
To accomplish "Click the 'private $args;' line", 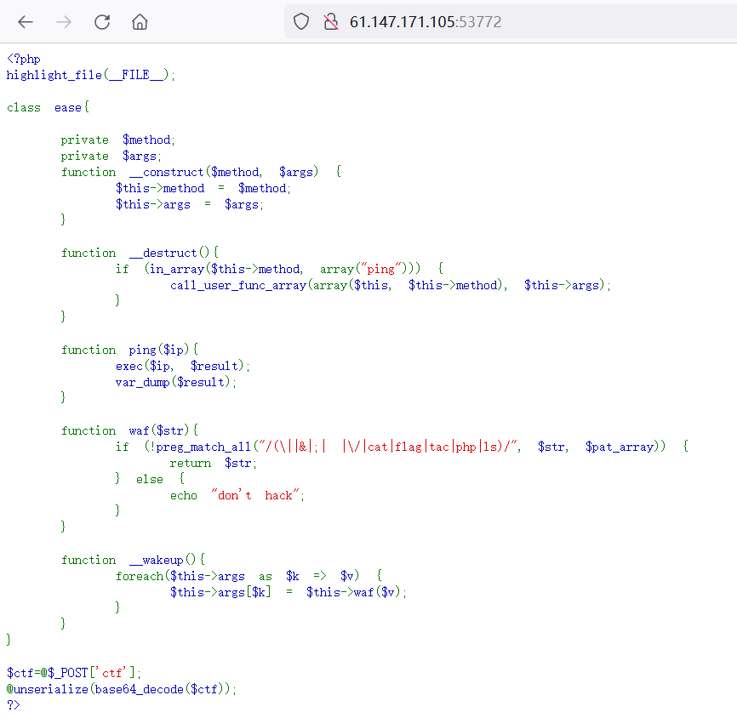I will click(111, 156).
